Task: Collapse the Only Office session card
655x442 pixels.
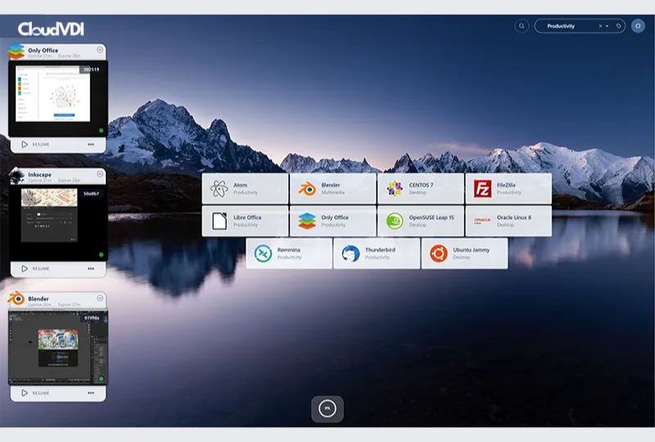Action: pyautogui.click(x=100, y=50)
